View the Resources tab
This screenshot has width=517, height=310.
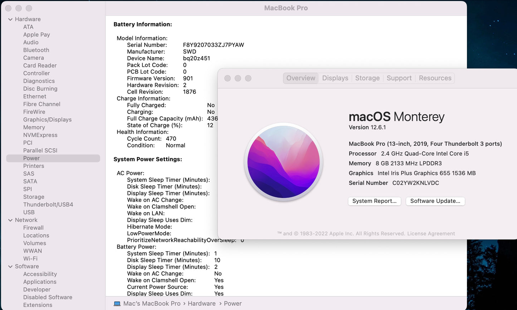pos(435,78)
